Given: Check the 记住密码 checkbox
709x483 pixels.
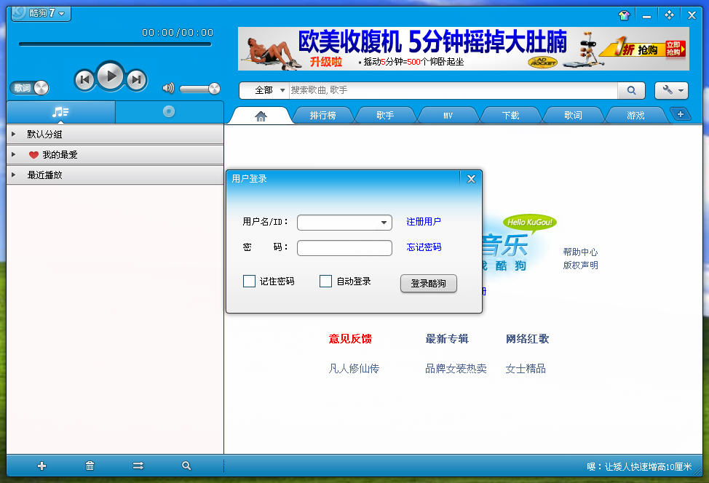Looking at the screenshot, I should 249,281.
